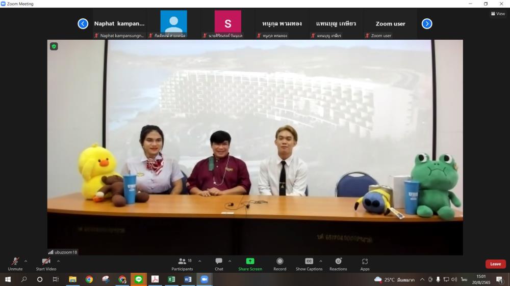The image size is (510, 286).
Task: Open File Explorer from taskbar
Action: [x=72, y=279]
